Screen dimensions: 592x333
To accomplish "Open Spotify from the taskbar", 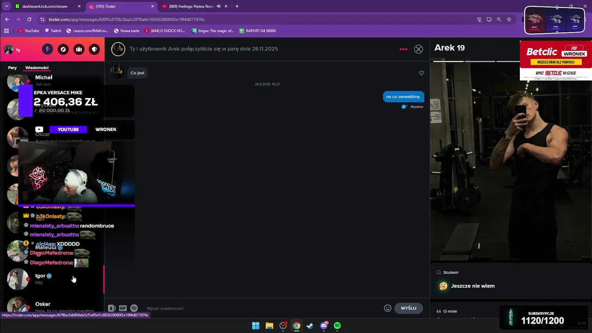I will pyautogui.click(x=337, y=326).
